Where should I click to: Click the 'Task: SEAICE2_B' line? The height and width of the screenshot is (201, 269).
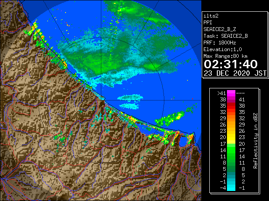coord(226,36)
